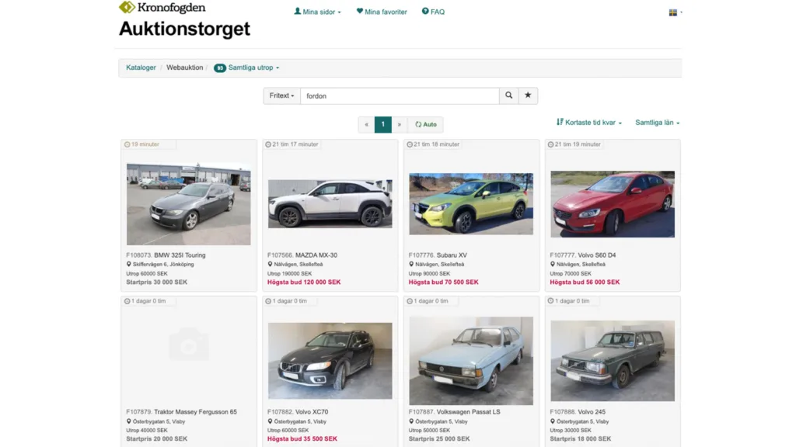796x447 pixels.
Task: Open the green Subaru XV photo
Action: 471,204
